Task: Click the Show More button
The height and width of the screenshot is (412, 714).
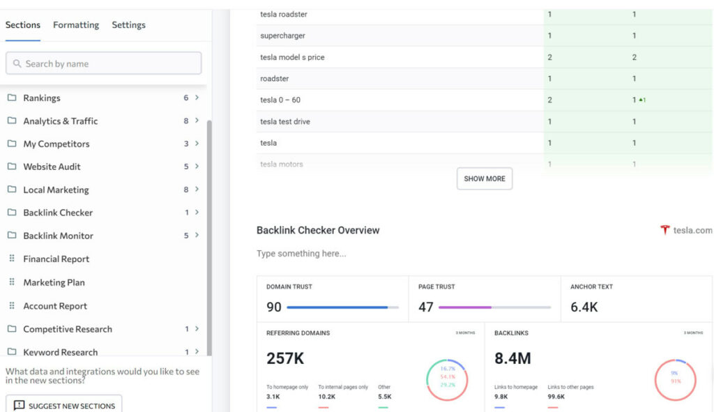Action: click(485, 178)
